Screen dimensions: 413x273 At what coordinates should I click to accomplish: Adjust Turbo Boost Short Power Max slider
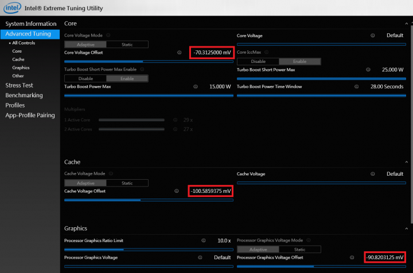pos(321,78)
